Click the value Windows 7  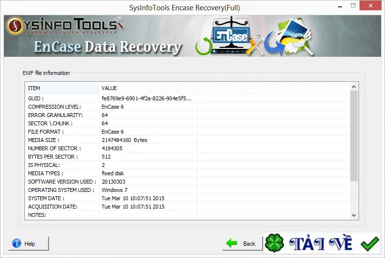pyautogui.click(x=115, y=190)
